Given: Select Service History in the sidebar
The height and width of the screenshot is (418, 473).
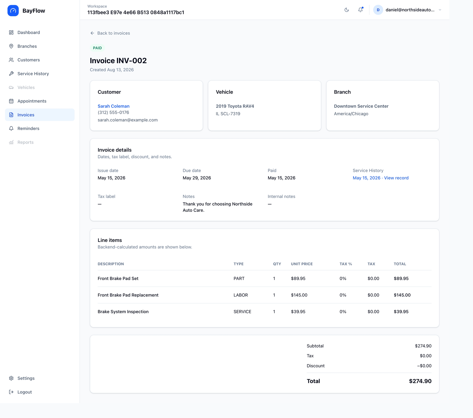Looking at the screenshot, I should click(x=40, y=74).
